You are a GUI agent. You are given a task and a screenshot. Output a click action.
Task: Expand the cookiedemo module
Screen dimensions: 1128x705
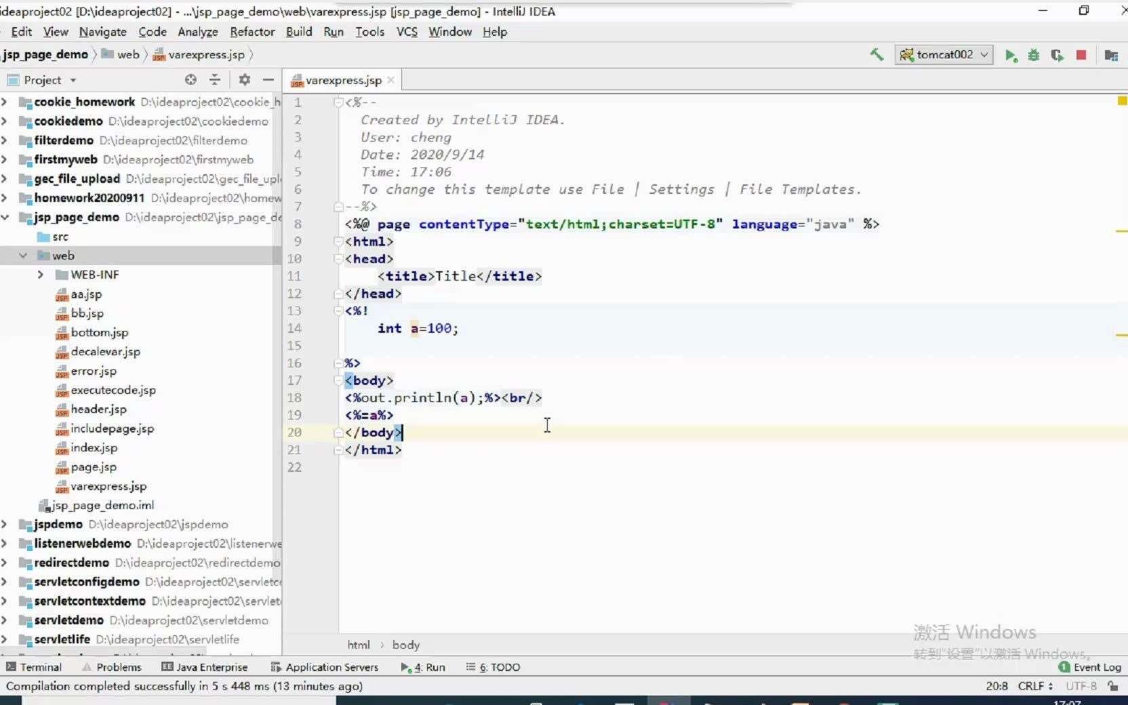click(x=5, y=121)
